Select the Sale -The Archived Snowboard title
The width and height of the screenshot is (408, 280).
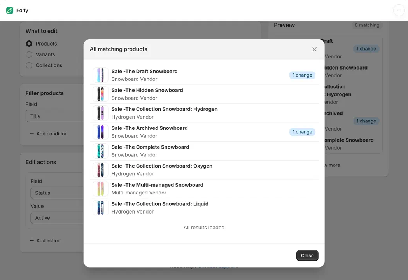[x=150, y=128]
